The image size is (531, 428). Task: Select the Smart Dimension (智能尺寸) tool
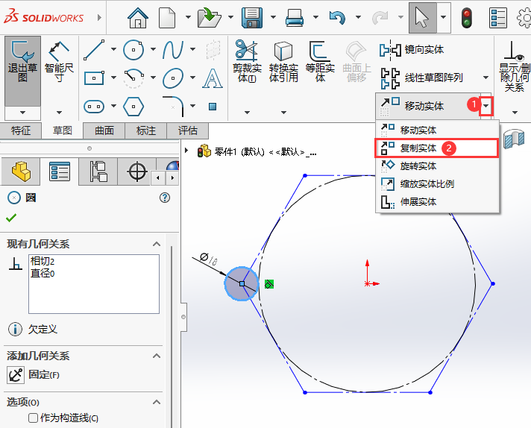click(59, 62)
